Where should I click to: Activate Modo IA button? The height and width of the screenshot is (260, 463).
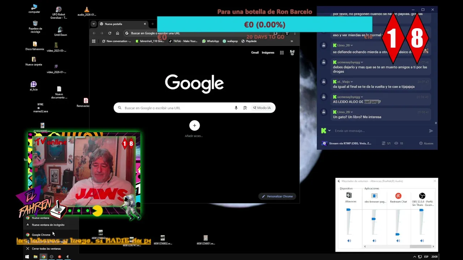pos(262,108)
